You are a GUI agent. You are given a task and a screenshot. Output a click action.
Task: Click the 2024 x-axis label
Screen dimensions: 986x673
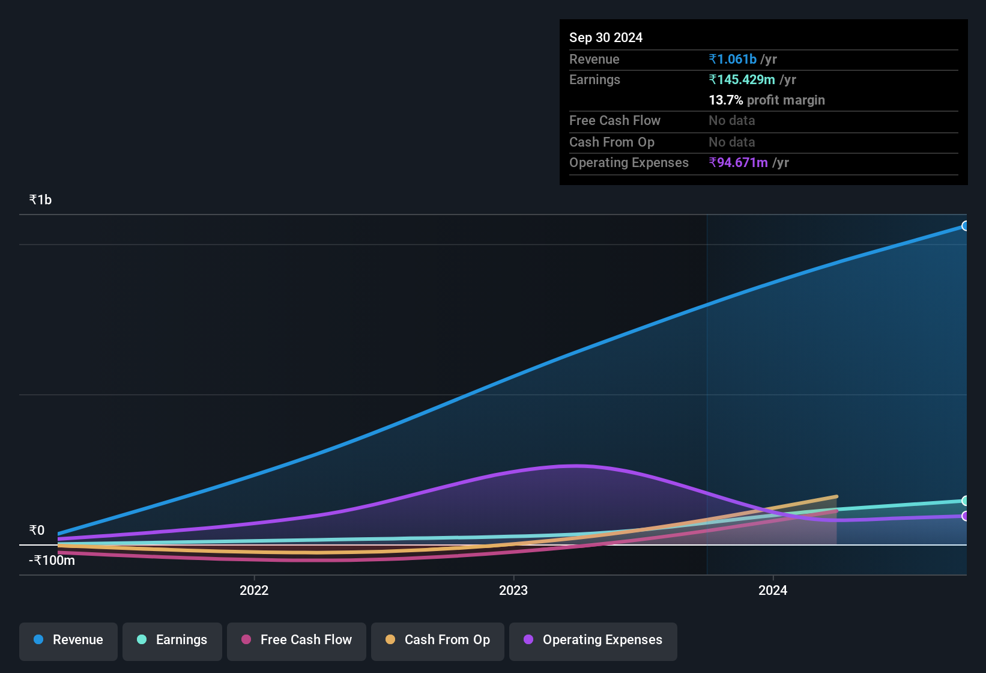773,590
